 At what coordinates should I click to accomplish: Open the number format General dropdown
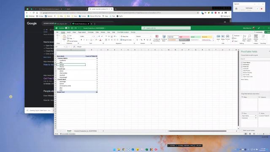(x=150, y=36)
